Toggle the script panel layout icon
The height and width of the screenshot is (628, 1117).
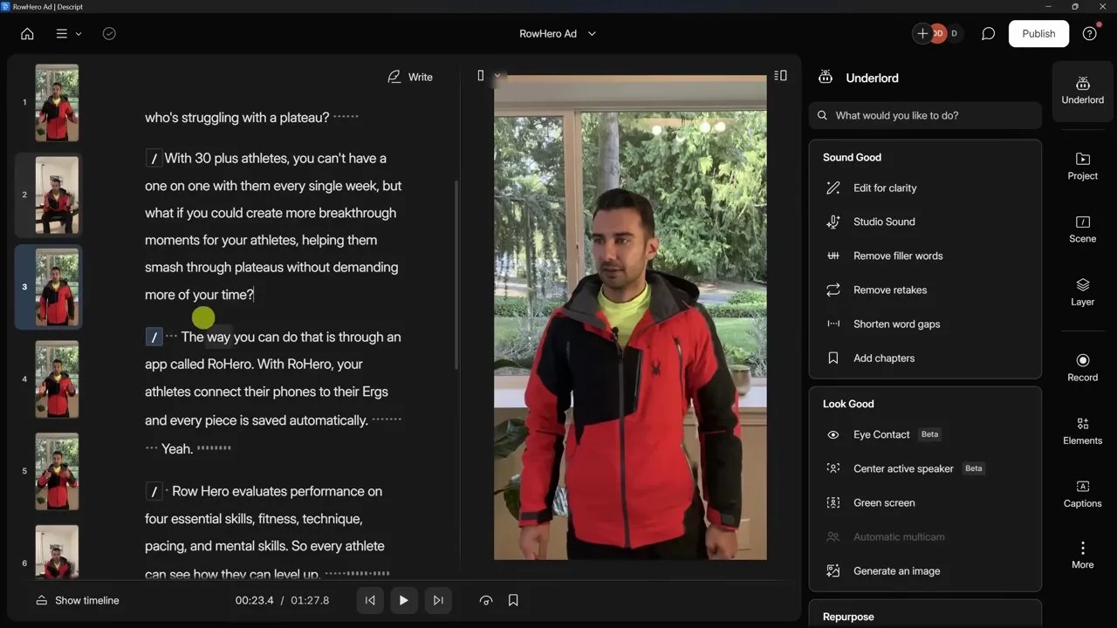(780, 76)
